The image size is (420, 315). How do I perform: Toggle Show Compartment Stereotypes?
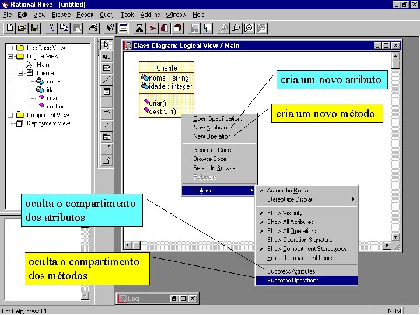[x=307, y=249]
